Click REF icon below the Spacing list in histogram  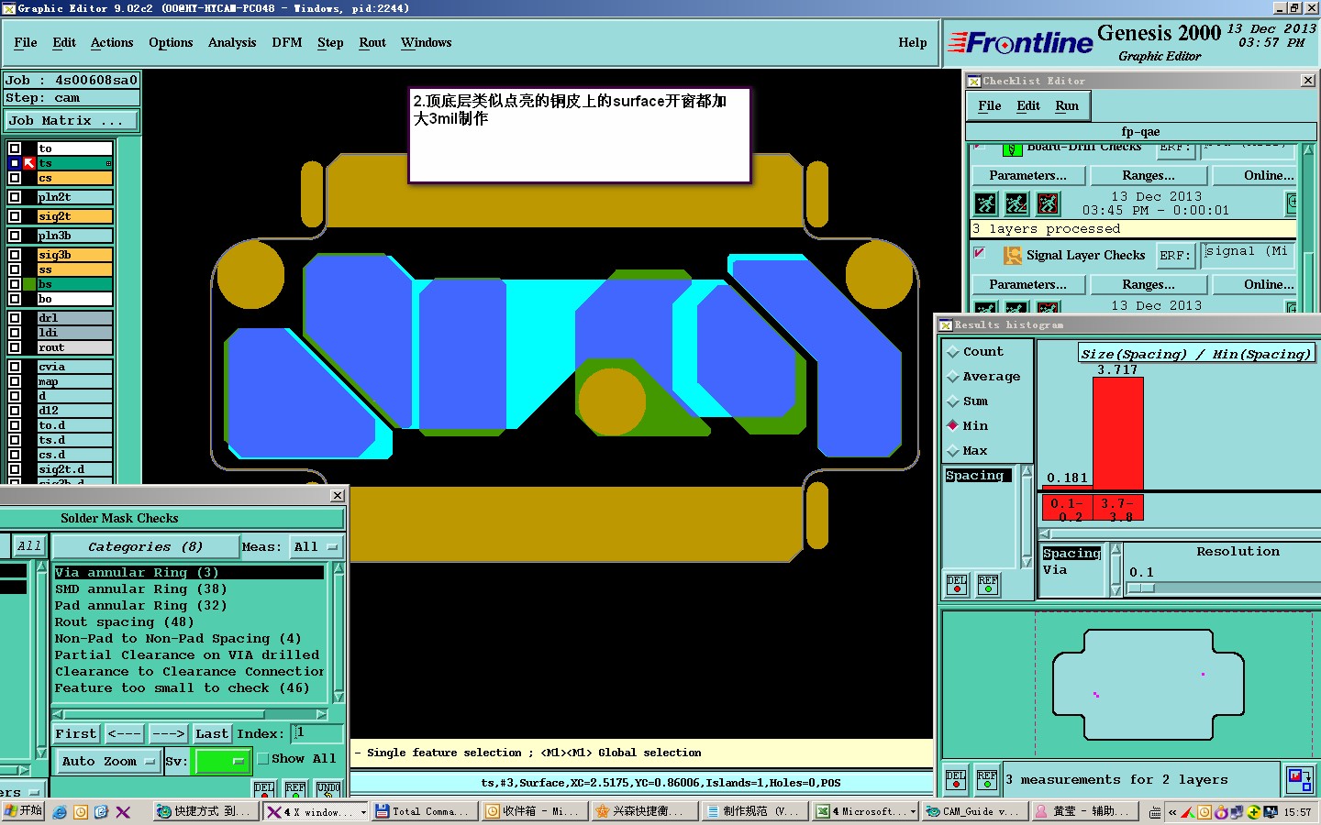click(x=988, y=585)
